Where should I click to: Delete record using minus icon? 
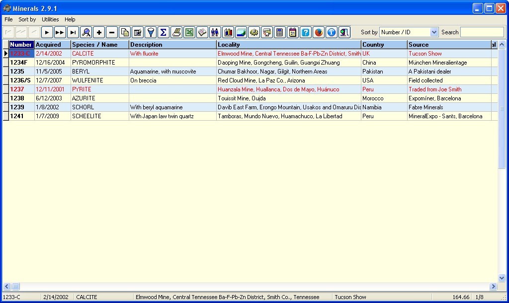(112, 32)
